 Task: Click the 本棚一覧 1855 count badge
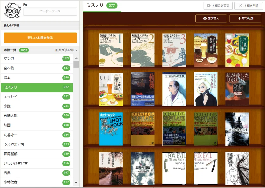(x=24, y=50)
